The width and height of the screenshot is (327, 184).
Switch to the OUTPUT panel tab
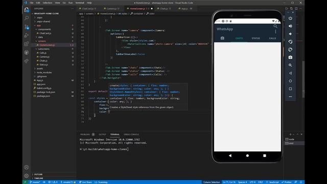point(102,134)
